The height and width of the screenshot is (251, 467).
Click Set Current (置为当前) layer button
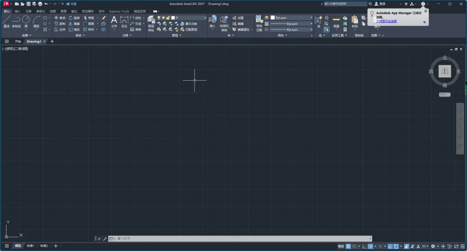tap(189, 24)
